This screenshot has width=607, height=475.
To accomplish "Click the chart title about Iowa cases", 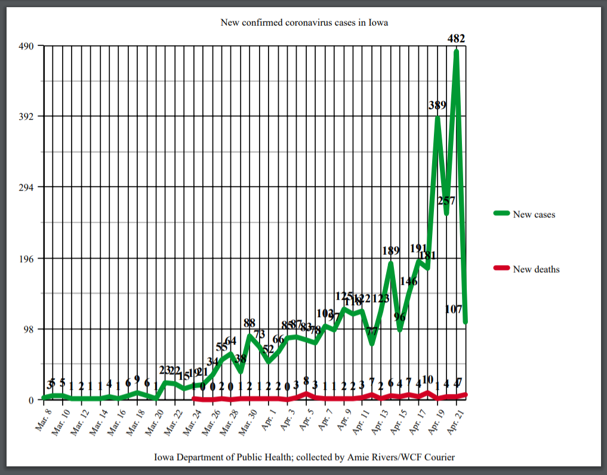I will click(x=304, y=23).
